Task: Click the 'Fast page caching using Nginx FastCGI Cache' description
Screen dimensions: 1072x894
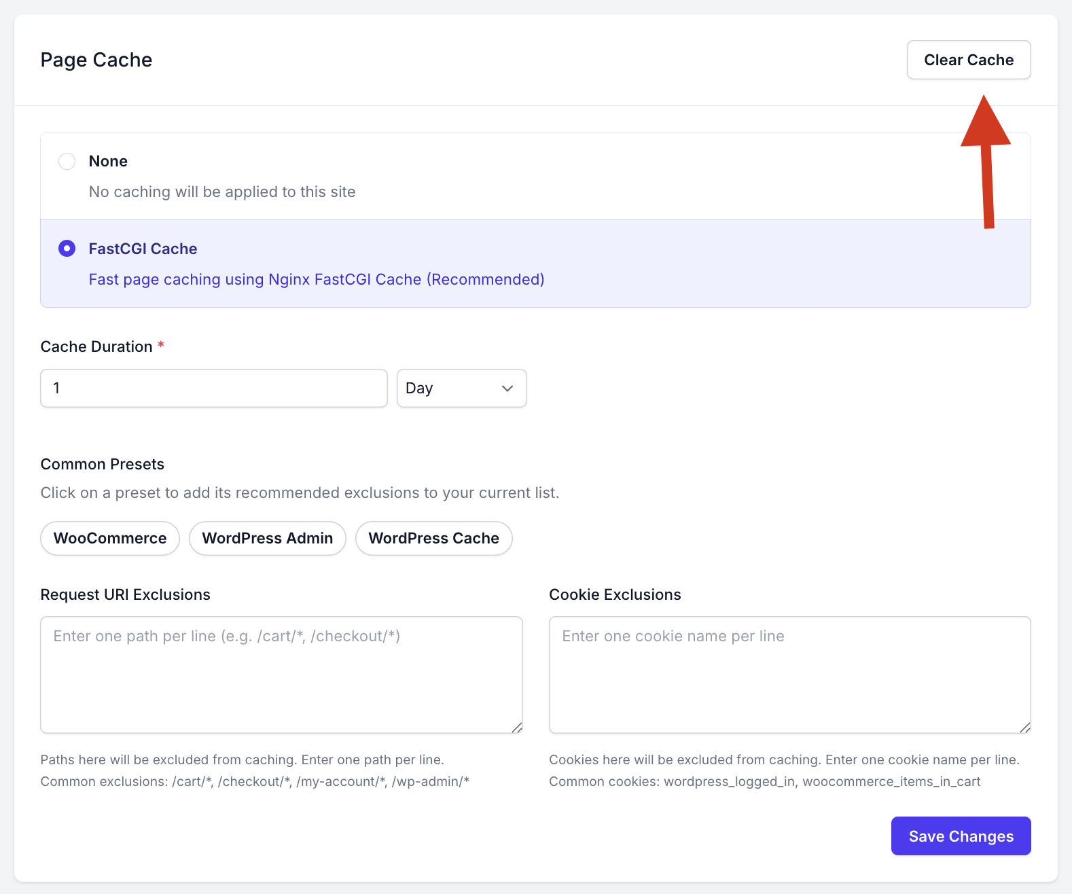Action: tap(317, 279)
